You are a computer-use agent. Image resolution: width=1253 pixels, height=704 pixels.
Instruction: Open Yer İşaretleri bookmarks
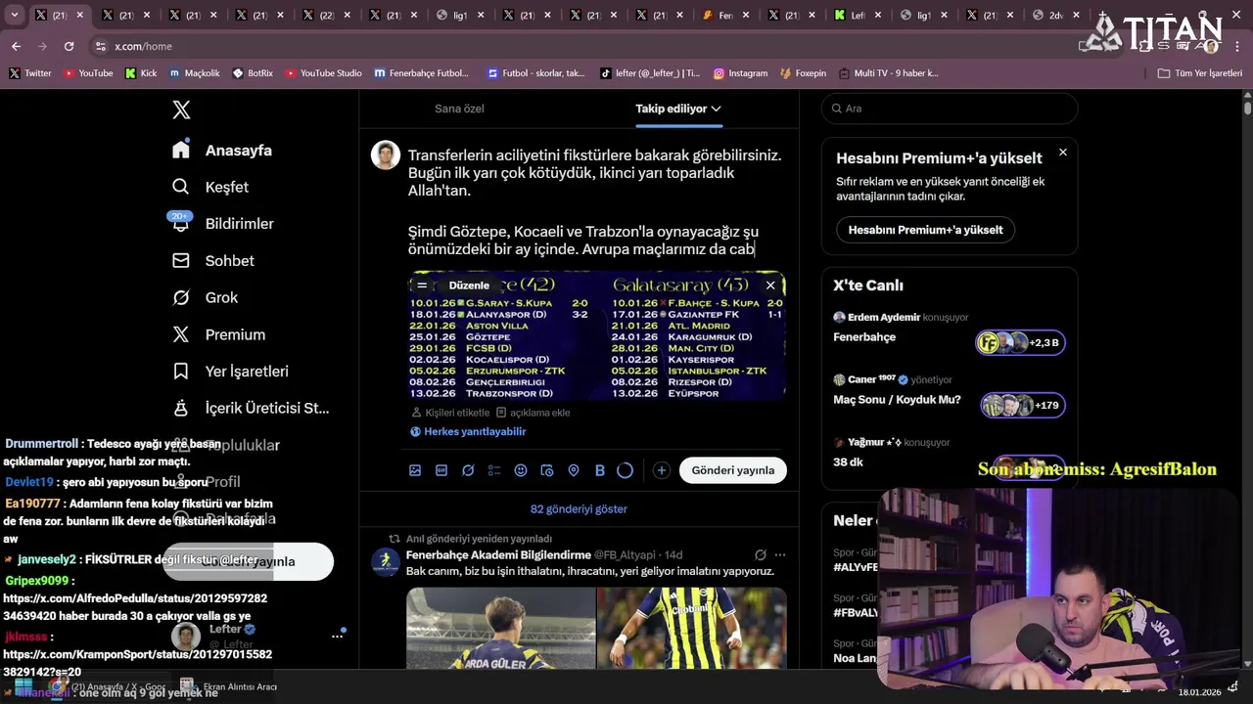click(x=230, y=372)
